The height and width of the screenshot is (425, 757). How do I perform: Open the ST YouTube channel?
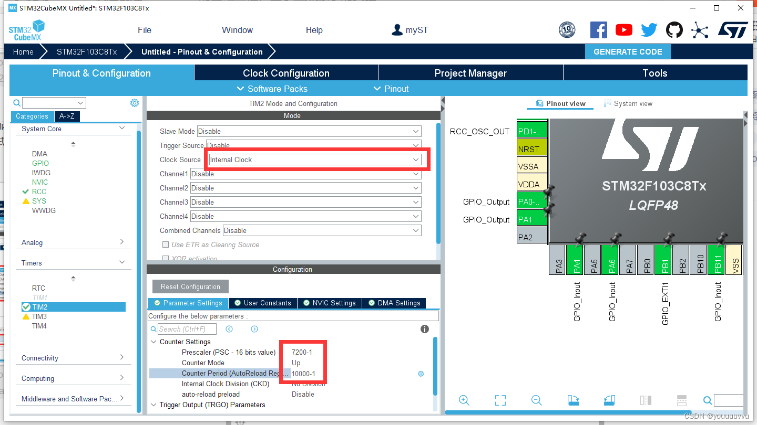click(x=624, y=30)
